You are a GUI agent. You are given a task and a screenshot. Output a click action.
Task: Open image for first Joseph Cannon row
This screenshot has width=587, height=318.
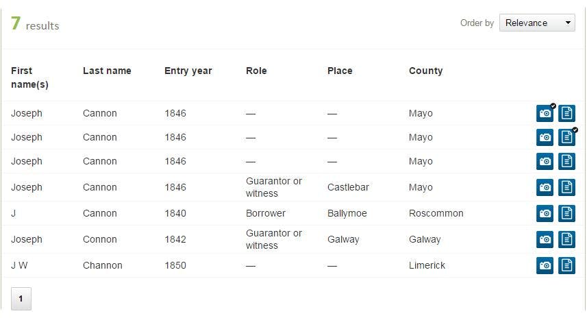[545, 114]
